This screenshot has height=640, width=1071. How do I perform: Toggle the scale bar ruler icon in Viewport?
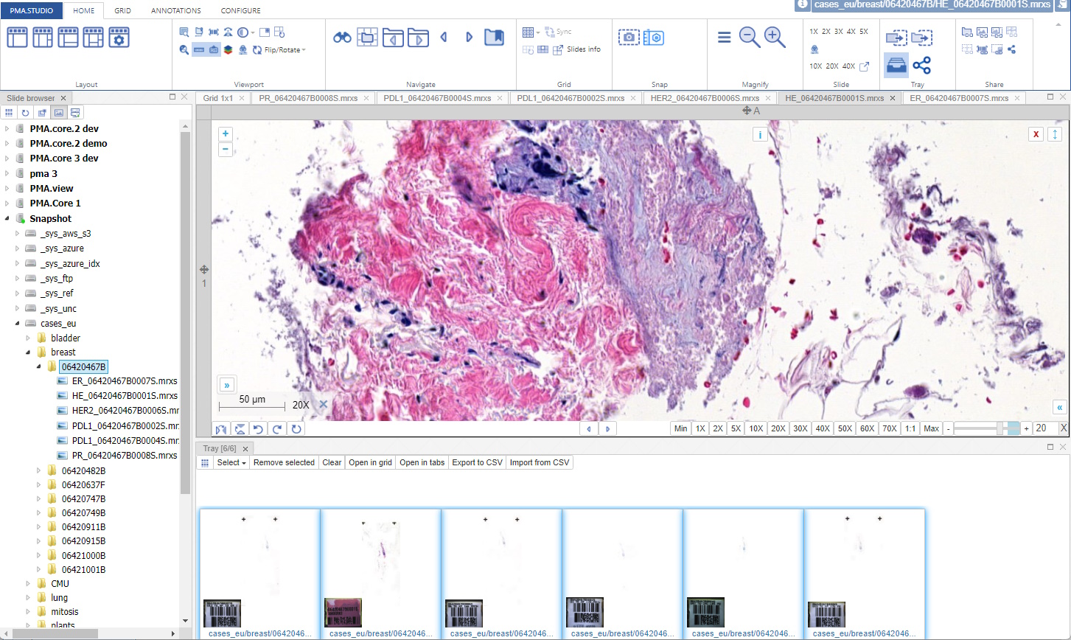click(199, 49)
